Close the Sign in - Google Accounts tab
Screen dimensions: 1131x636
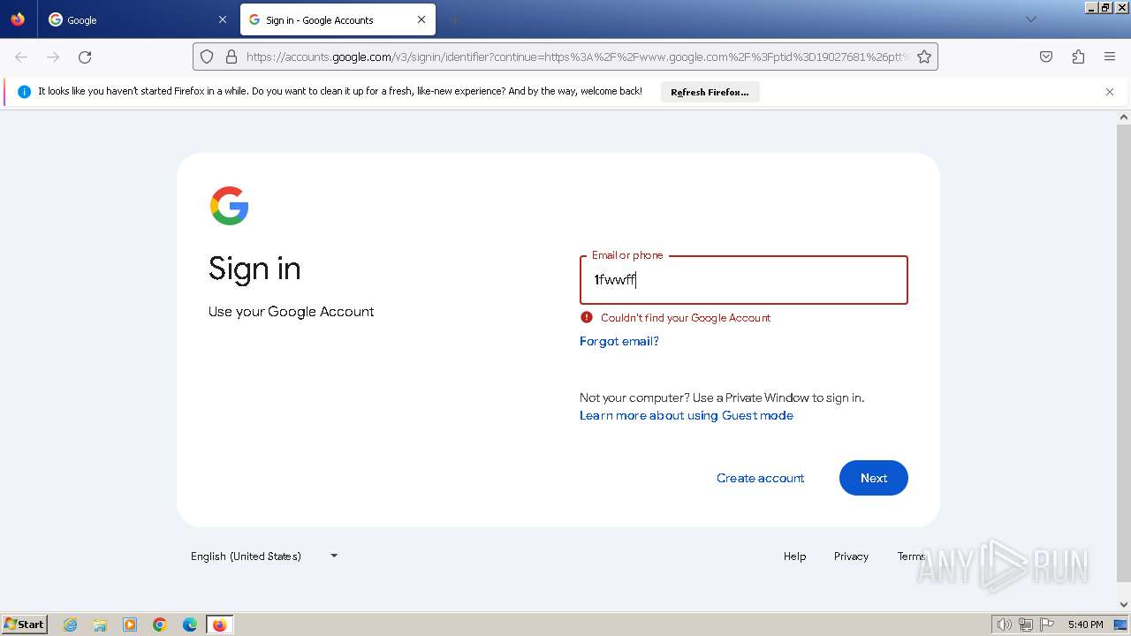click(x=421, y=19)
